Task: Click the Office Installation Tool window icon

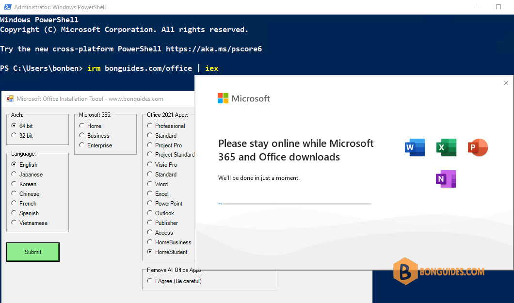Action: click(10, 98)
